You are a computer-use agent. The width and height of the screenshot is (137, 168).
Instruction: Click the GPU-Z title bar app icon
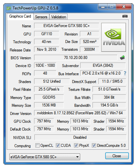[9, 8]
